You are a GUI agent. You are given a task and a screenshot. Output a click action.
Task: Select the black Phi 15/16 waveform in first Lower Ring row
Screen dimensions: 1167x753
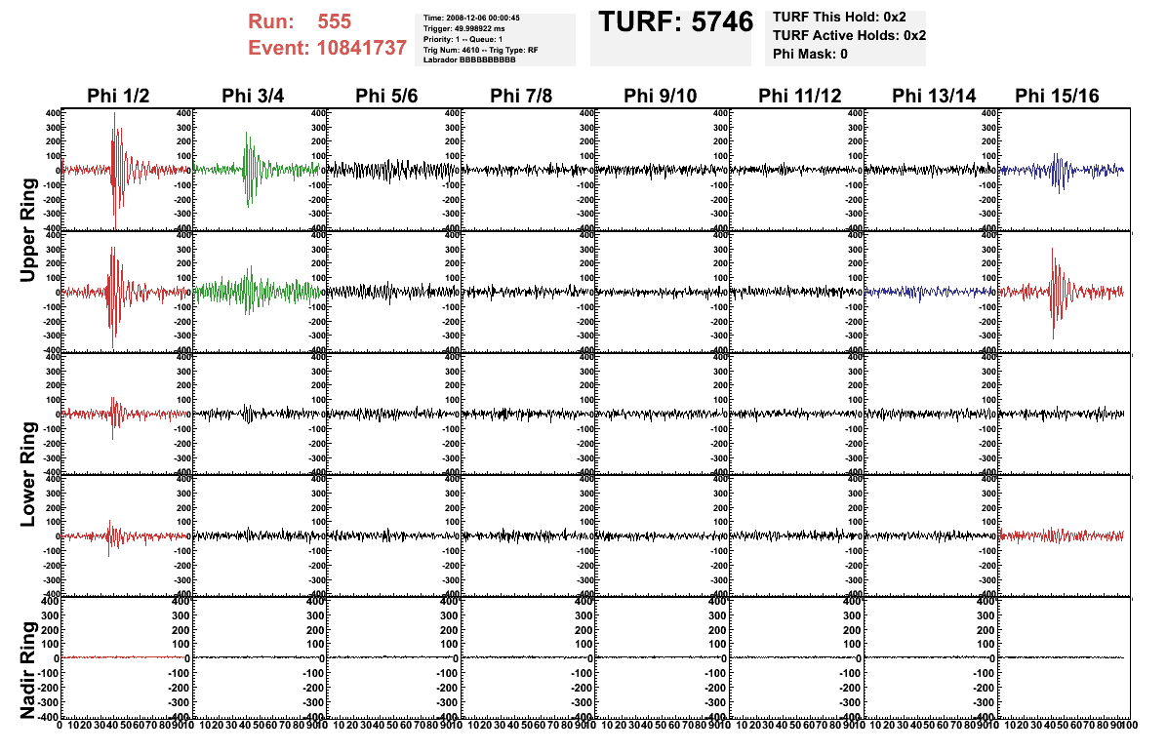[1062, 414]
